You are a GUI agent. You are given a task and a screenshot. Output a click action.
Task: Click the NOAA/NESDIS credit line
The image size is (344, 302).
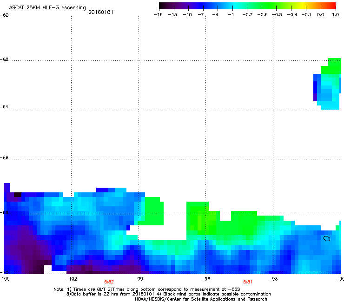click(201, 299)
